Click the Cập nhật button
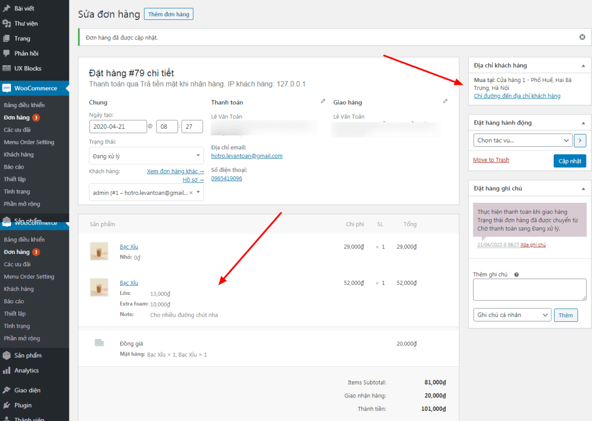 coord(570,161)
